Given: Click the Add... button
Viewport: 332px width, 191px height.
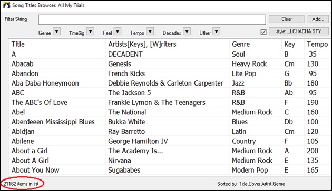Looking at the screenshot, I should pos(318,19).
